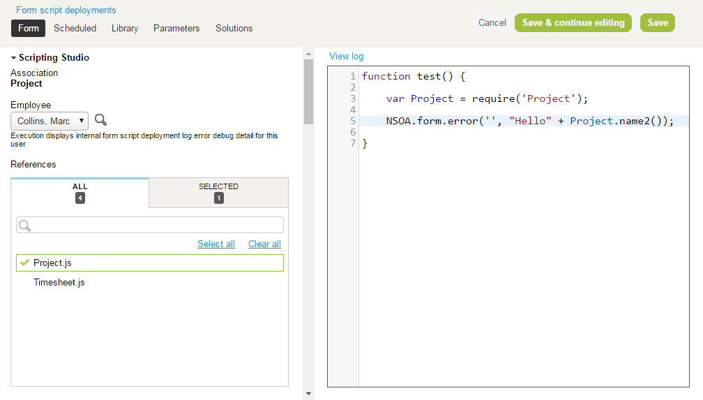Image resolution: width=703 pixels, height=400 pixels.
Task: Click the green checkmark beside Project.js
Action: 24,262
